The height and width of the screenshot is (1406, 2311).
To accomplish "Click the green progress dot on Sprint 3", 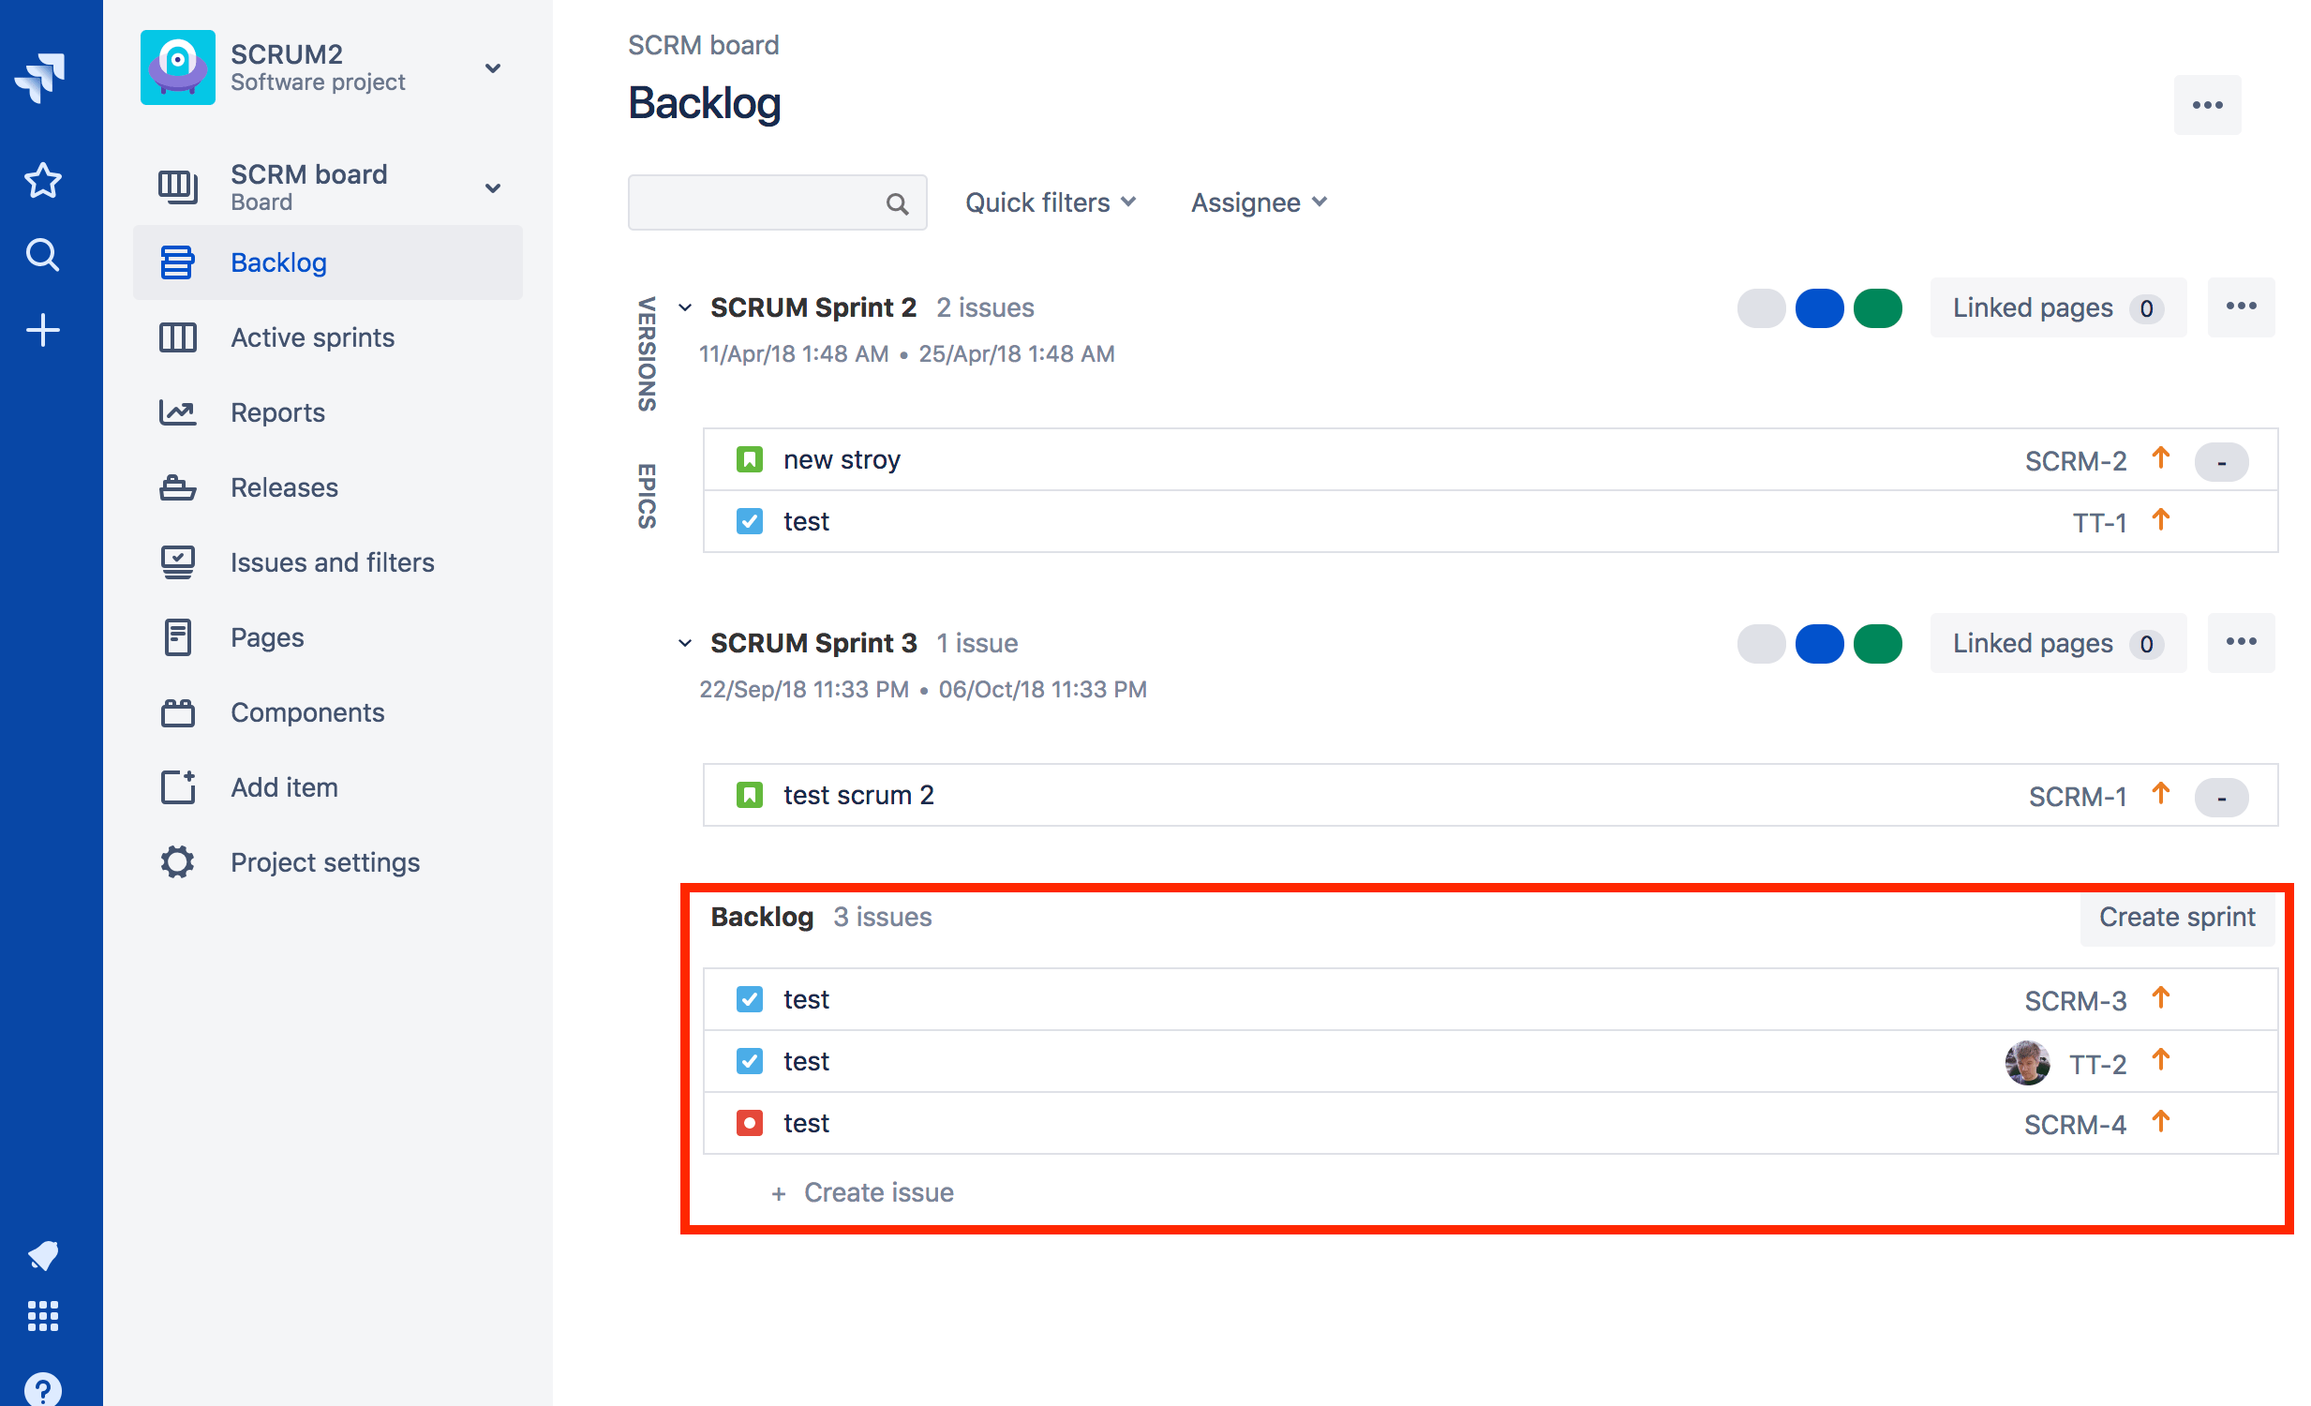I will pyautogui.click(x=1879, y=642).
